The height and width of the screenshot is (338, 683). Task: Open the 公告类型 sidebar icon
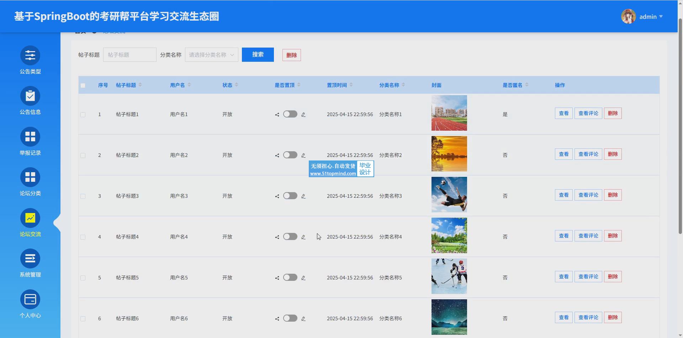[x=30, y=55]
